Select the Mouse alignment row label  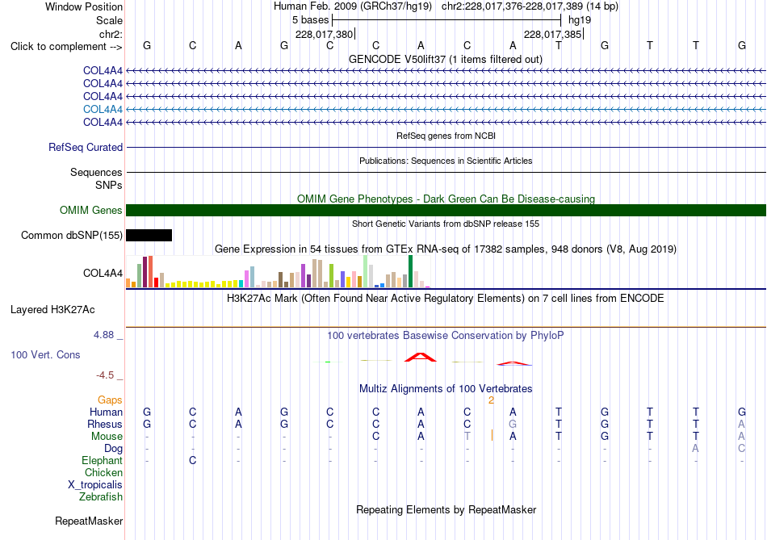pyautogui.click(x=107, y=437)
